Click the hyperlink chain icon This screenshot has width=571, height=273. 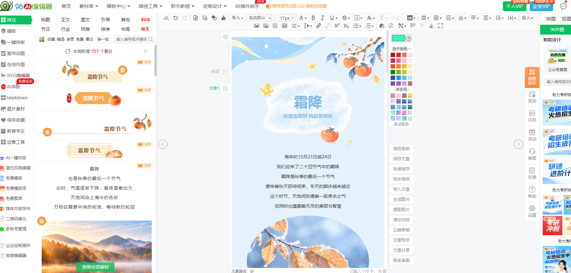[x=318, y=26]
